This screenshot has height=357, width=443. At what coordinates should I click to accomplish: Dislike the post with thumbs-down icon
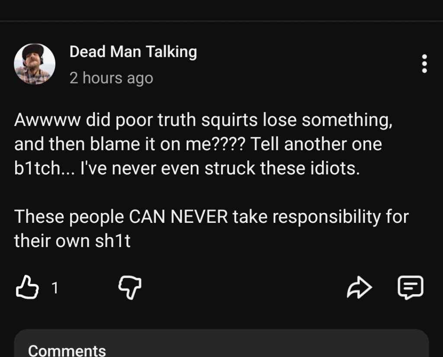point(130,287)
